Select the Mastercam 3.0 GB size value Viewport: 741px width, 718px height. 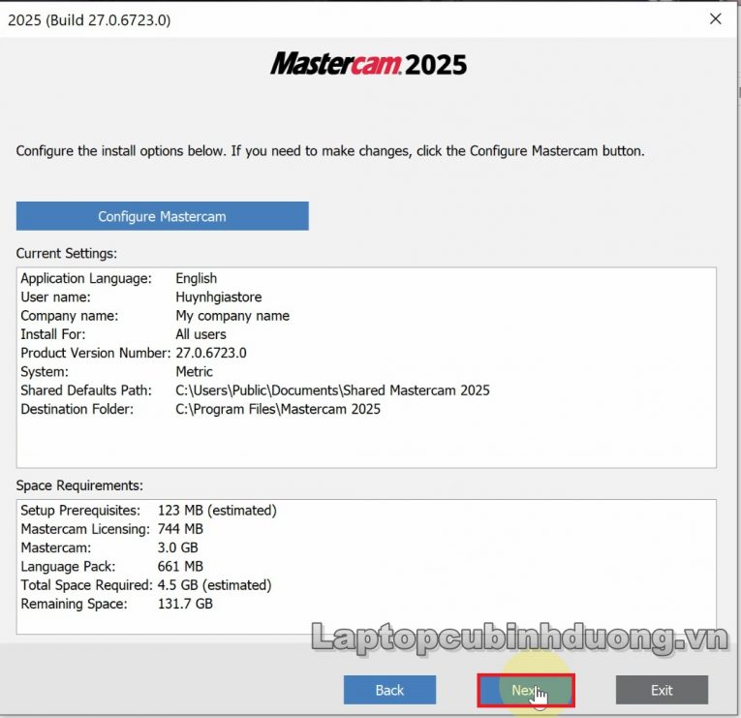coord(177,547)
